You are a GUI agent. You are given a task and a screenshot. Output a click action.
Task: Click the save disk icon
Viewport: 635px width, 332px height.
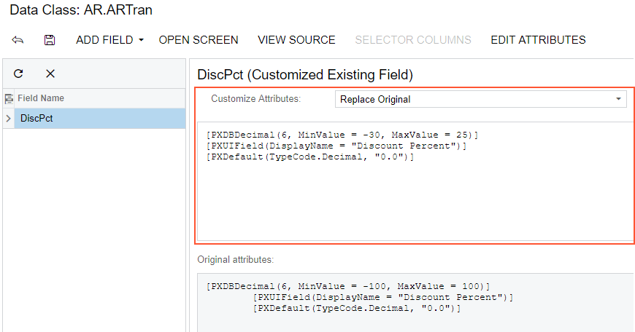tap(50, 40)
